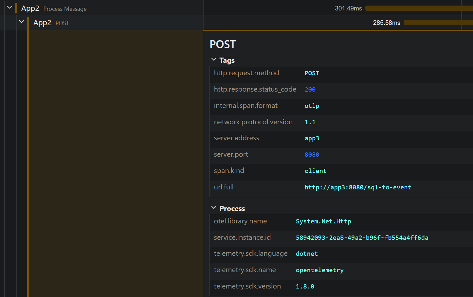The height and width of the screenshot is (297, 473).
Task: Collapse the Tags section
Action: click(x=214, y=60)
